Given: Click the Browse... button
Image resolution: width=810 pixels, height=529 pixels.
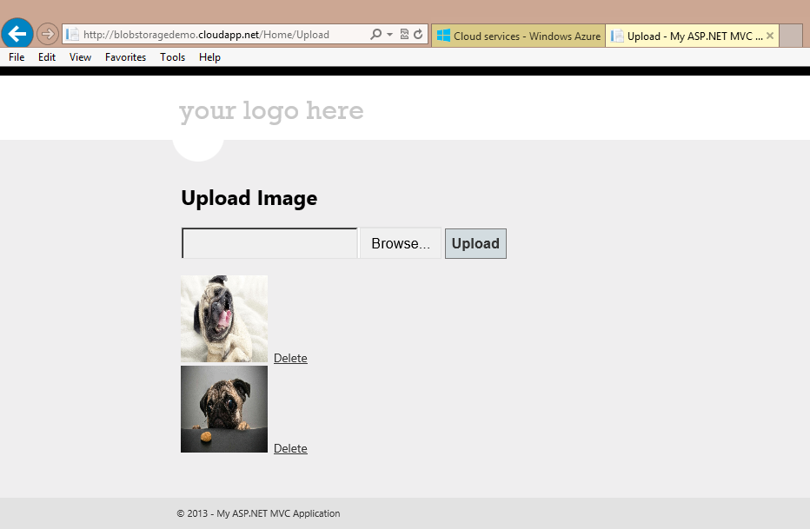Looking at the screenshot, I should 401,243.
